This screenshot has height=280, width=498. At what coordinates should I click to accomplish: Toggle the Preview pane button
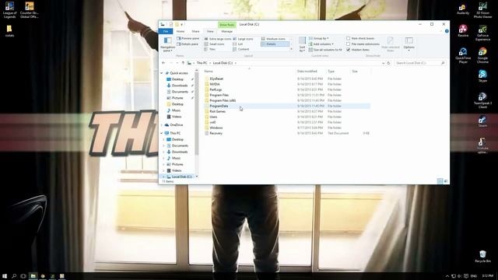188,38
